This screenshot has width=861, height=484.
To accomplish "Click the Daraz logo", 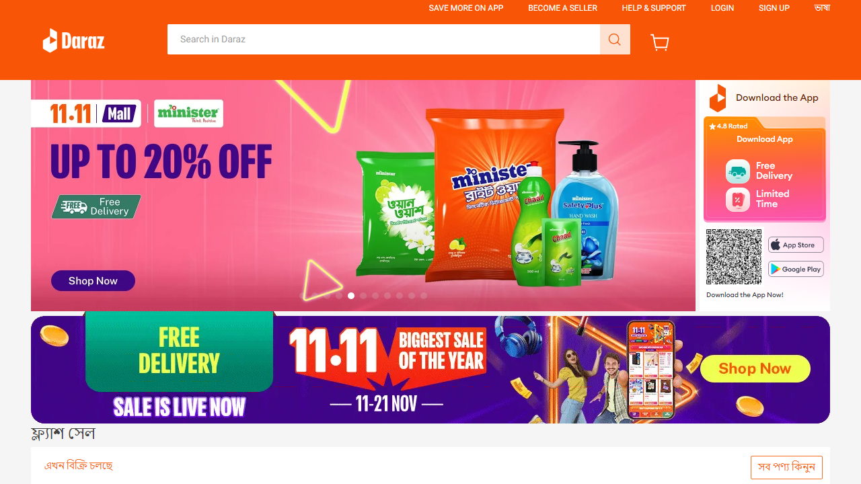I will coord(74,40).
